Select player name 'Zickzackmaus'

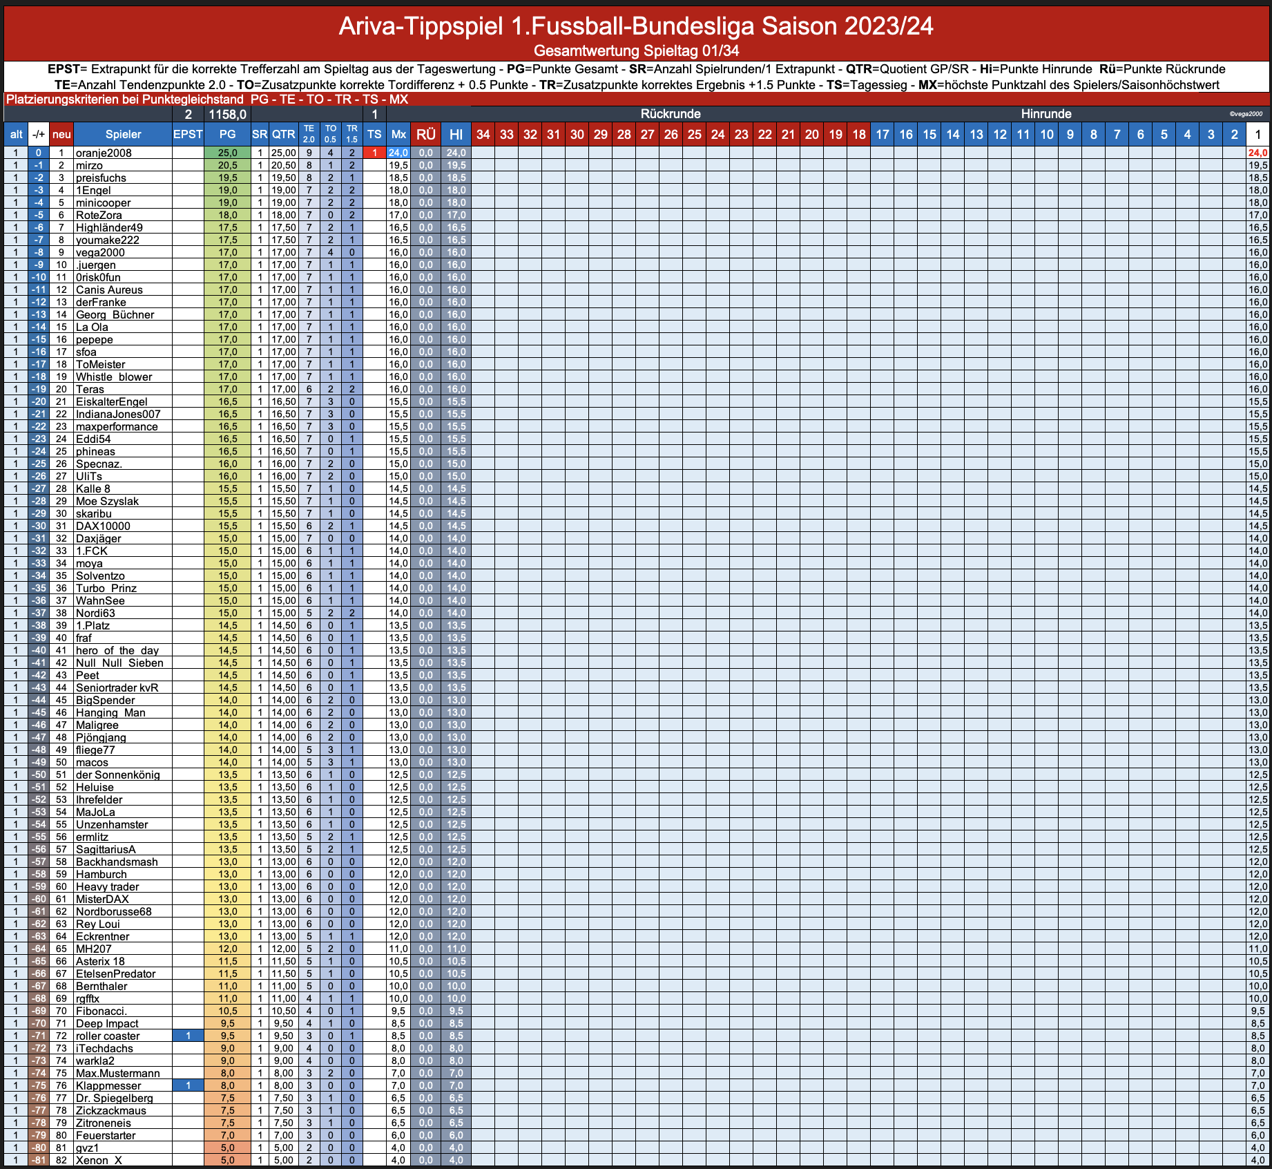(110, 1110)
